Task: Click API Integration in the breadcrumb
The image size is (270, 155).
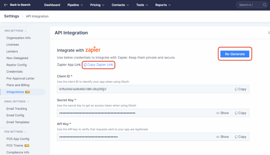Action: 37,16
